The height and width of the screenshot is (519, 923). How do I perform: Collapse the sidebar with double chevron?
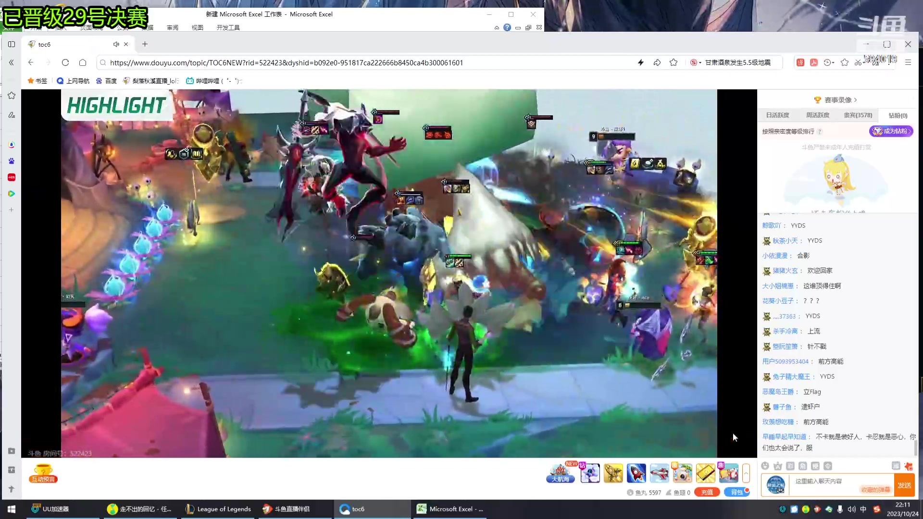coord(12,62)
